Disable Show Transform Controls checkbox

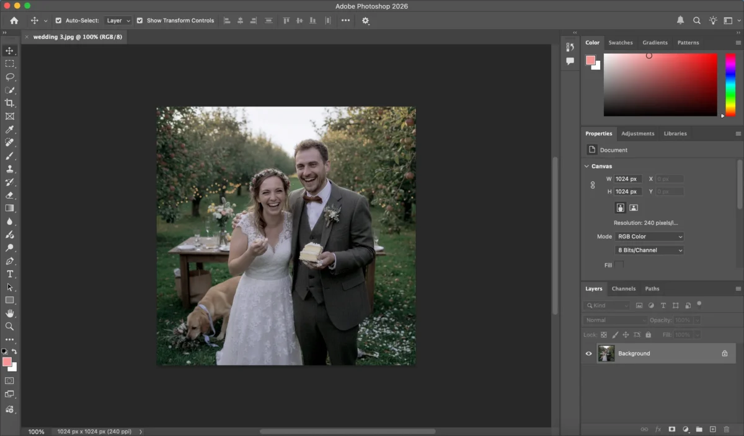(x=139, y=20)
